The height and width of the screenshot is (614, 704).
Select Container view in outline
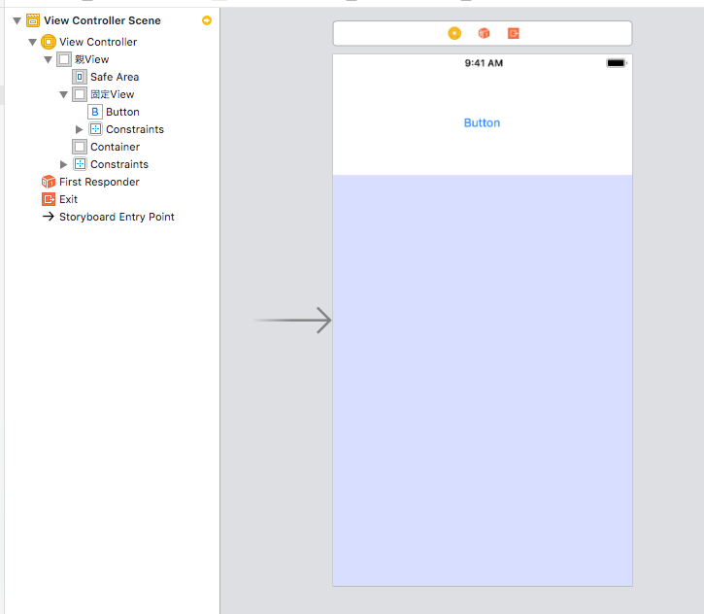115,147
